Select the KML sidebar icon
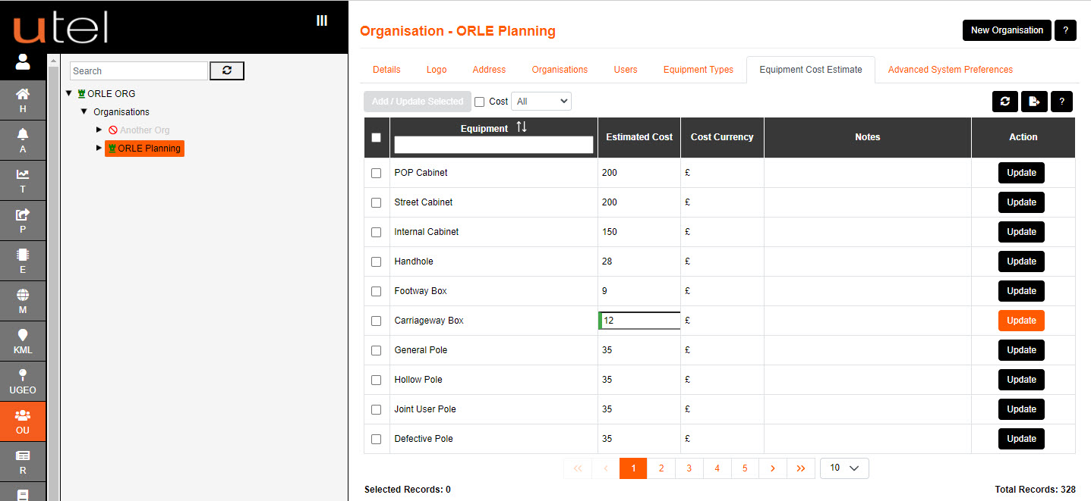 point(23,340)
